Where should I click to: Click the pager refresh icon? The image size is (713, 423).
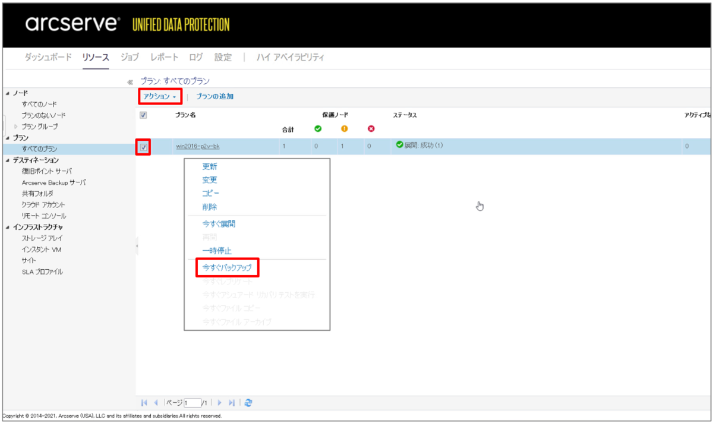[248, 403]
